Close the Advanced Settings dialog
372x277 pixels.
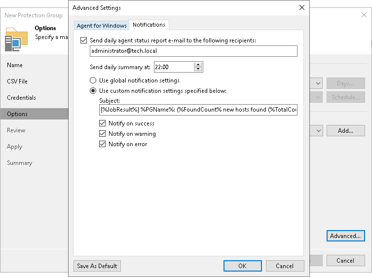pyautogui.click(x=302, y=7)
